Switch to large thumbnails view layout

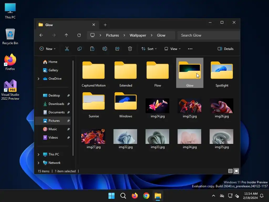click(236, 171)
